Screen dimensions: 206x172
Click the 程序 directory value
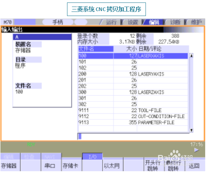[x=20, y=66]
